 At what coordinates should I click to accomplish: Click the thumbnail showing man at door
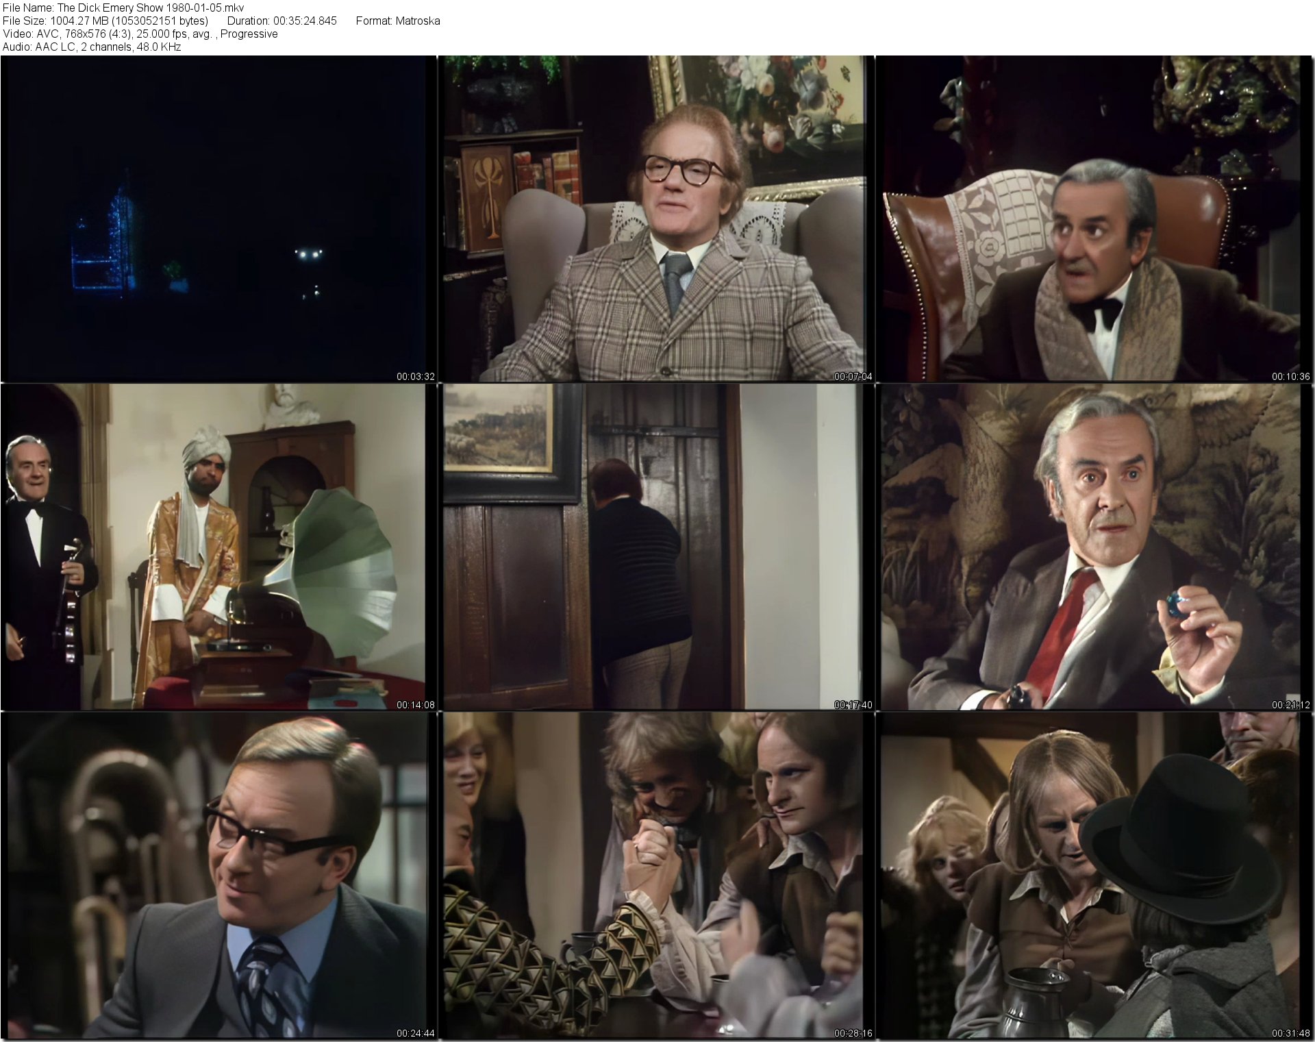(x=656, y=546)
